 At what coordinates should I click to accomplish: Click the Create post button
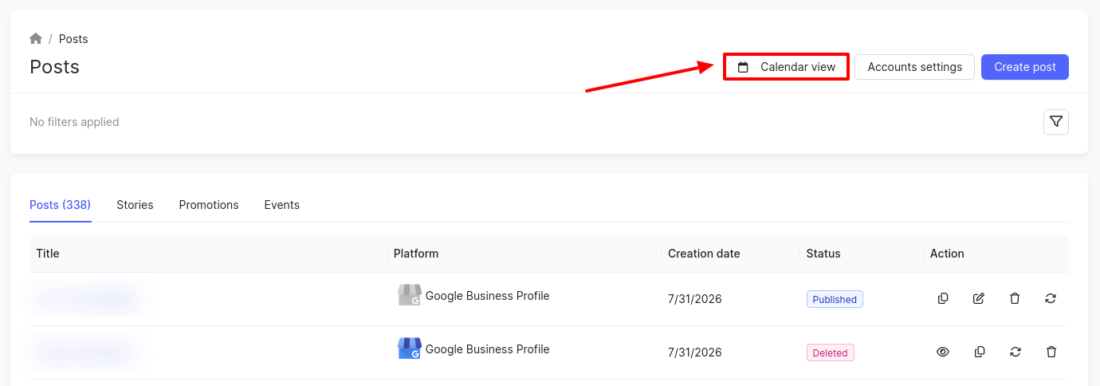tap(1025, 67)
